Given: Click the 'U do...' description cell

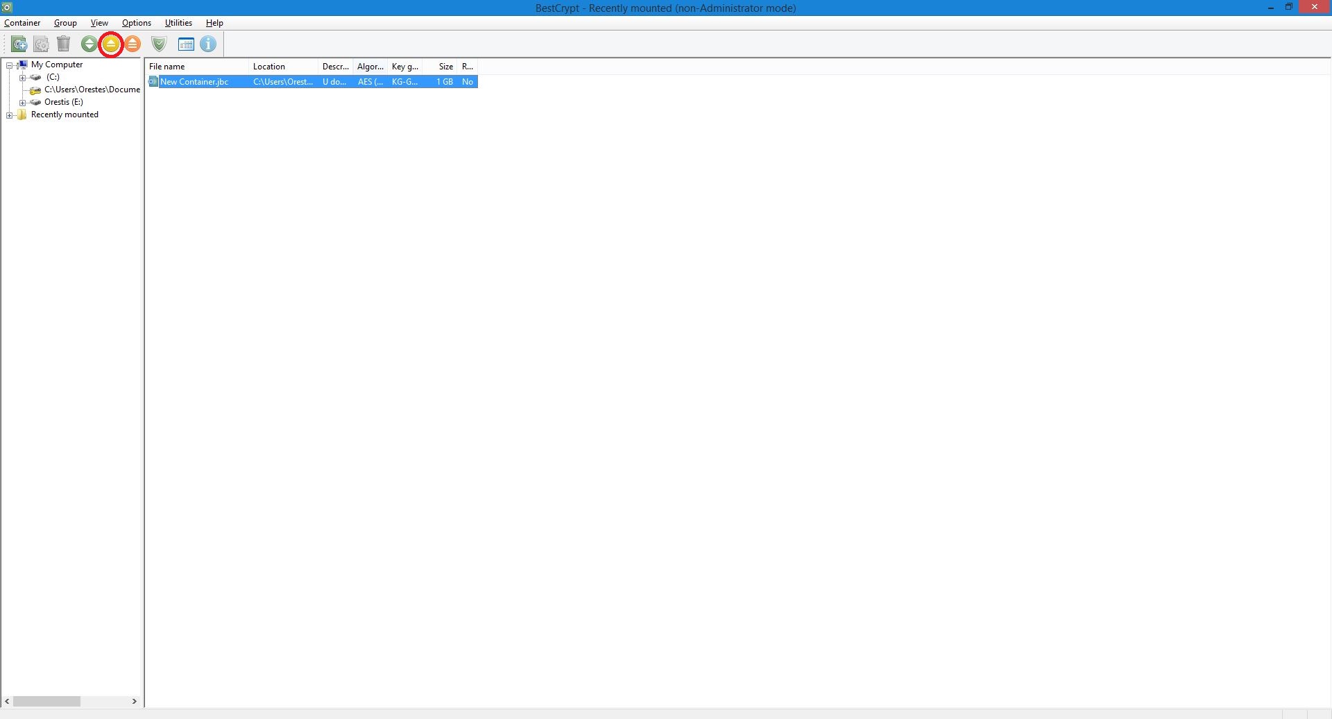Looking at the screenshot, I should click(x=334, y=82).
